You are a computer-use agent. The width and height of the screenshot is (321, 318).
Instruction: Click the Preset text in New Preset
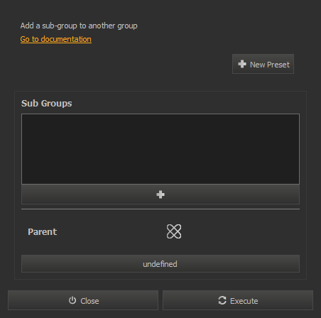[x=278, y=65]
